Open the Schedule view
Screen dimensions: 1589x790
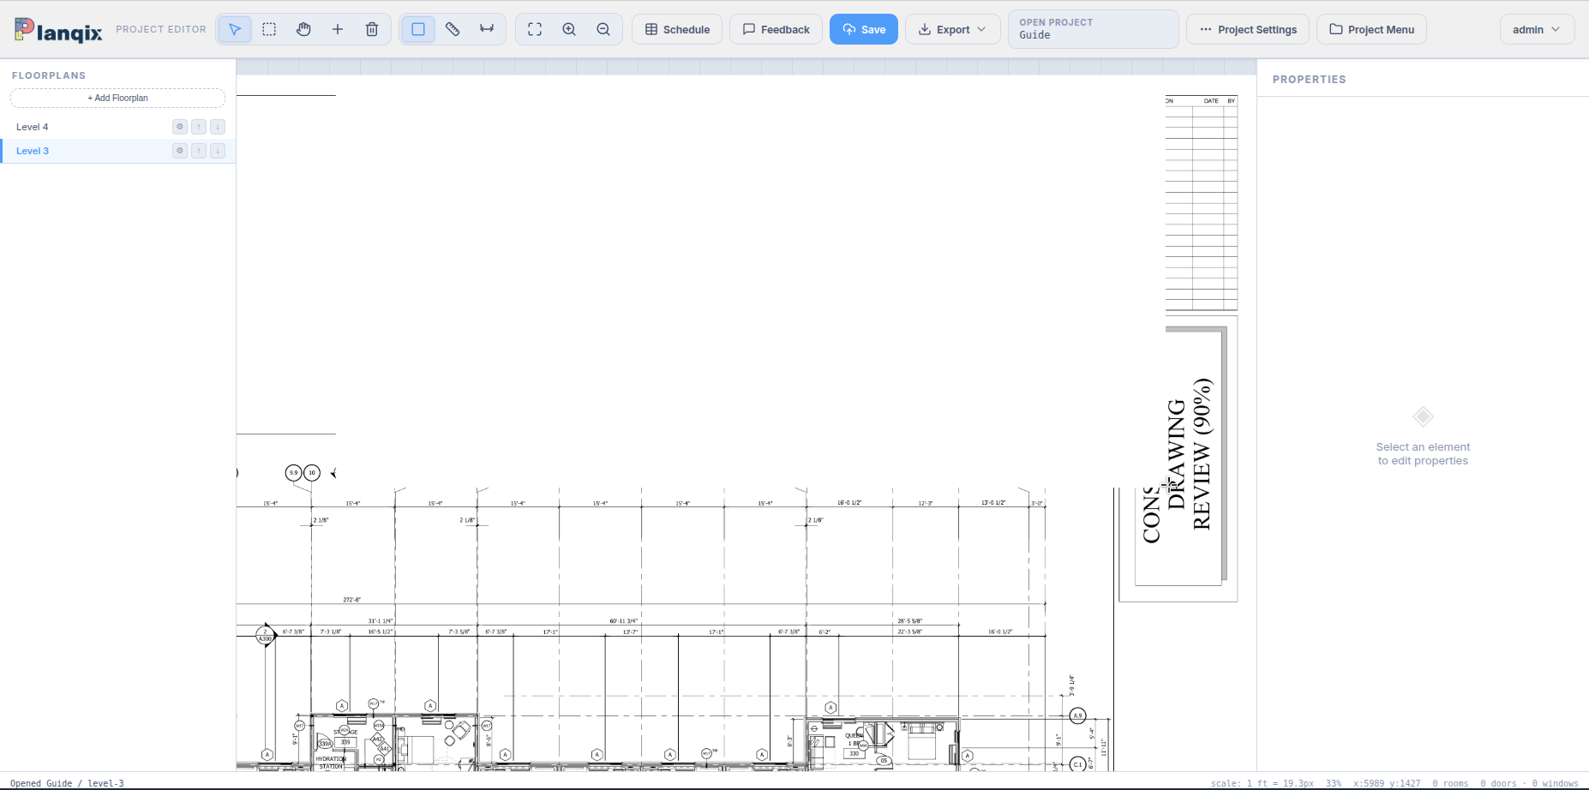click(x=677, y=29)
